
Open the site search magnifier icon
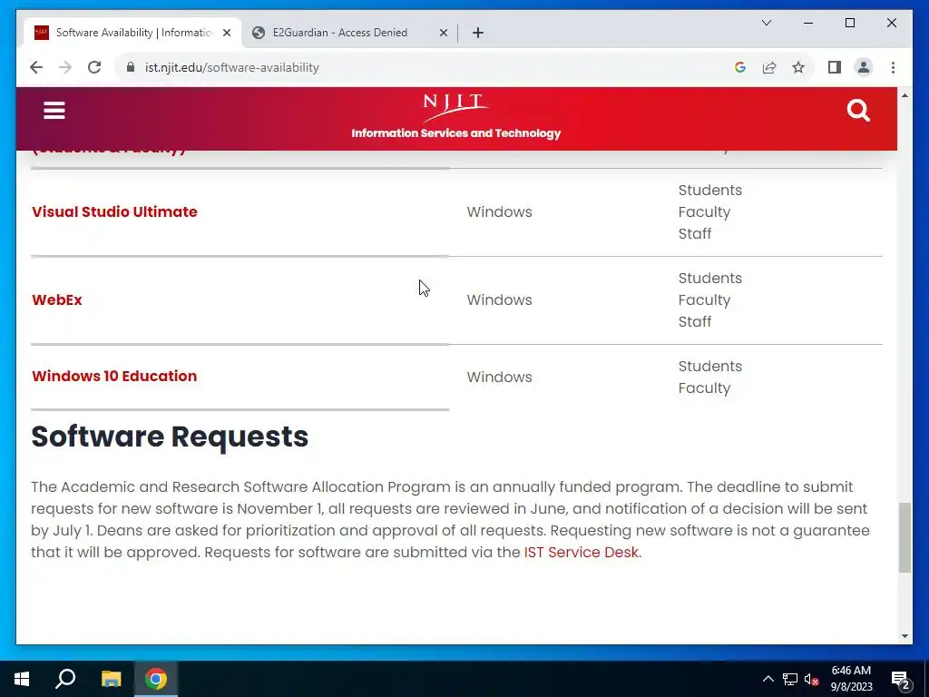click(x=858, y=110)
